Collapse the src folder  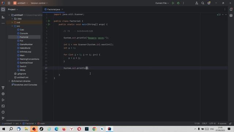[x=12, y=26]
